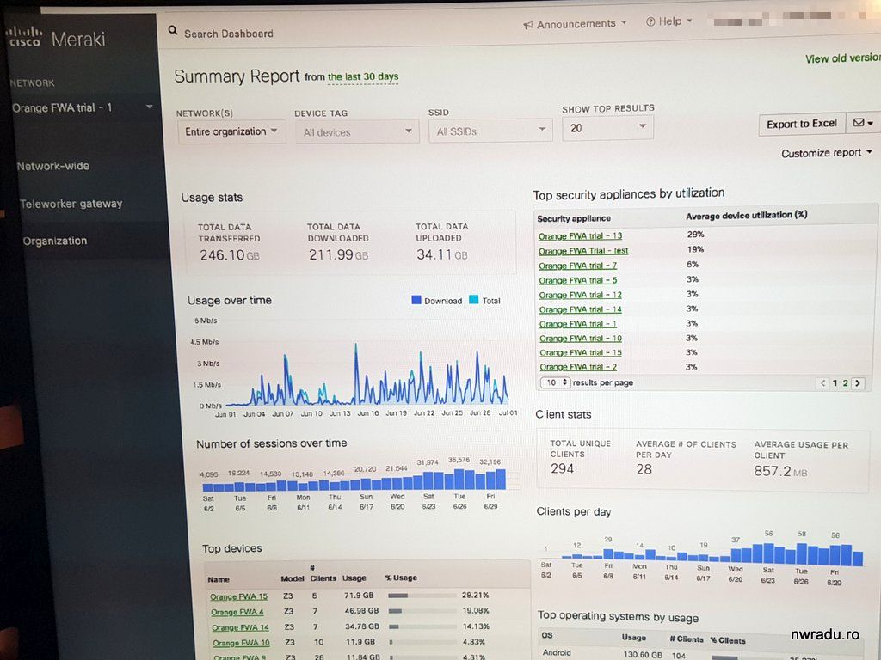Click the search magnifier icon
Image resolution: width=881 pixels, height=660 pixels.
click(172, 30)
